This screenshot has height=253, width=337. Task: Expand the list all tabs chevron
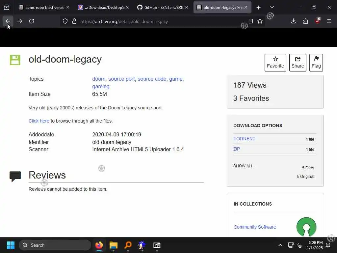tap(272, 8)
